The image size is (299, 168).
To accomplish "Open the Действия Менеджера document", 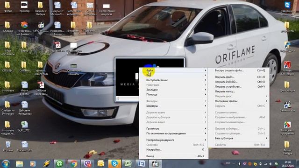I will tap(24, 108).
